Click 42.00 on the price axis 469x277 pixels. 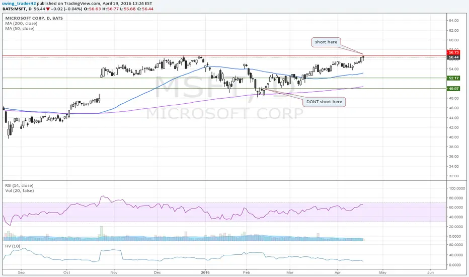point(454,127)
